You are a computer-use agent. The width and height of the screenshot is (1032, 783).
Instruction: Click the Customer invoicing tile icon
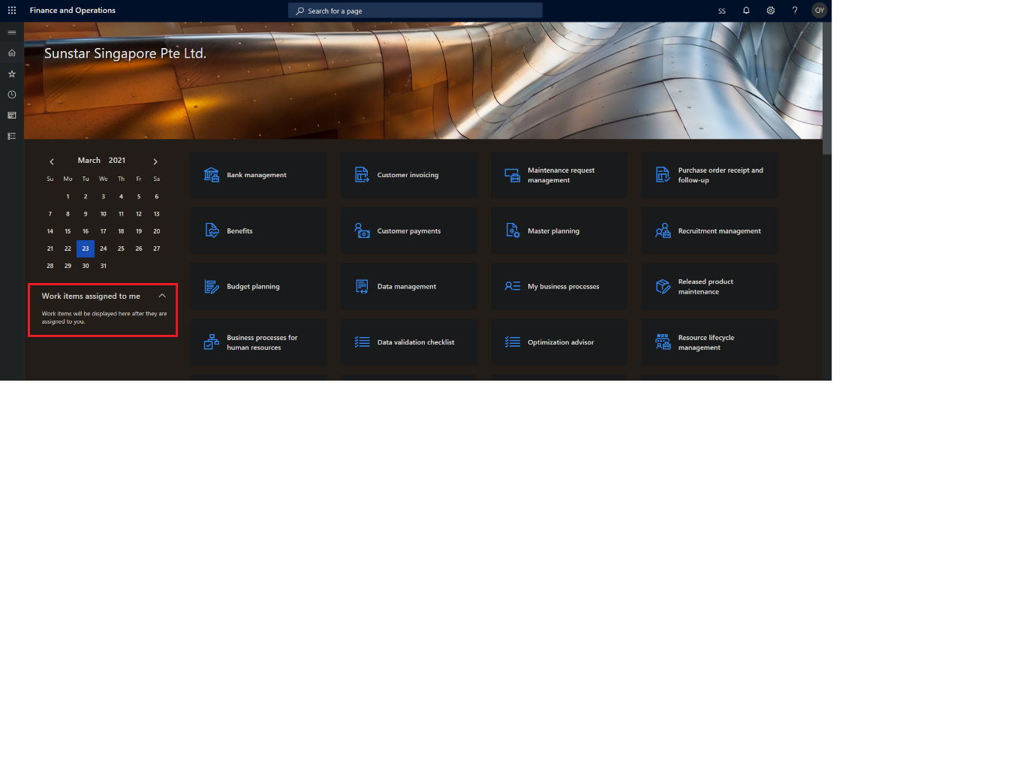(x=362, y=175)
